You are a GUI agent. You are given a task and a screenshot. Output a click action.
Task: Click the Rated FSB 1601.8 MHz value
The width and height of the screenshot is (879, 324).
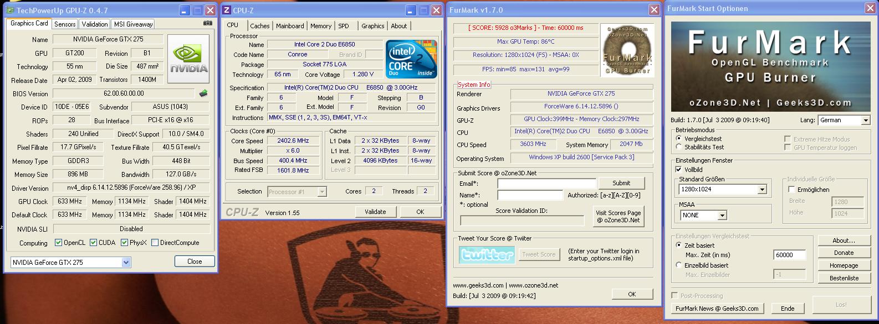pos(293,170)
